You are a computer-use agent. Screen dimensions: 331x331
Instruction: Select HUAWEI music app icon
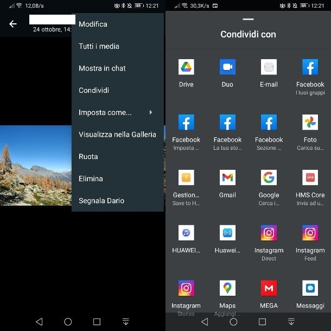pyautogui.click(x=186, y=233)
